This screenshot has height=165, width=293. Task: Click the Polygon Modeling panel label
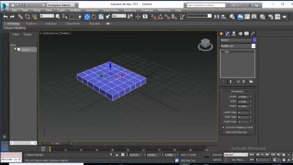point(15,27)
